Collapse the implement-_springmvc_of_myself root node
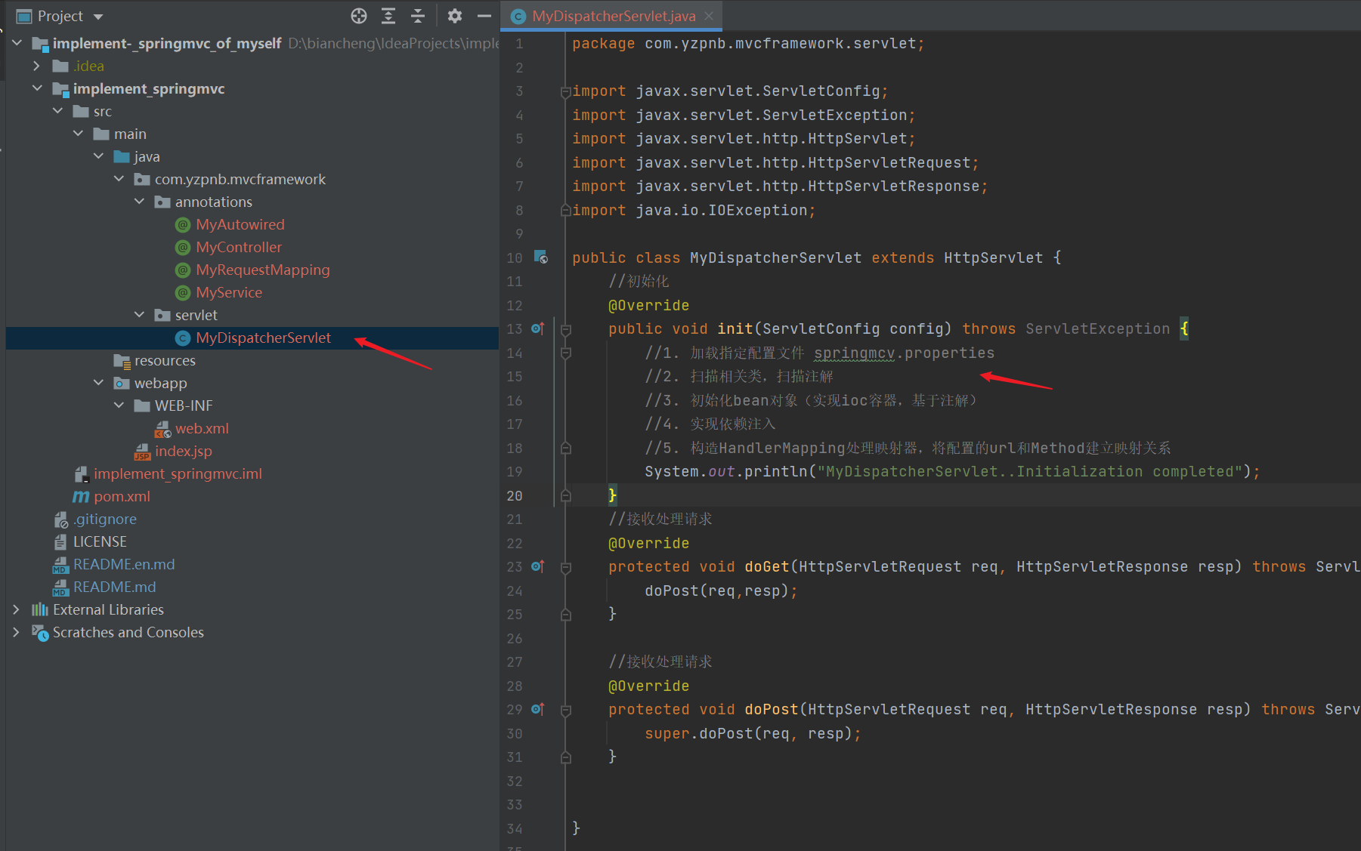The width and height of the screenshot is (1361, 851). click(17, 43)
